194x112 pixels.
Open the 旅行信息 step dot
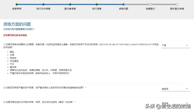[x=97, y=5]
